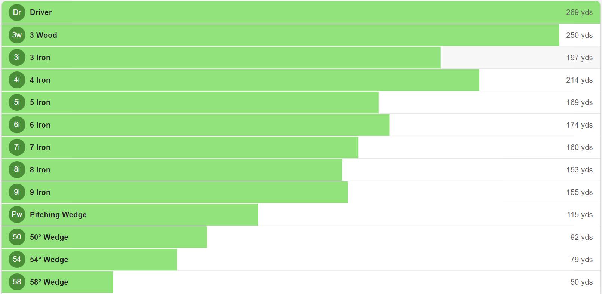Select the 197 yds distance value
Image resolution: width=602 pixels, height=294 pixels.
point(579,58)
